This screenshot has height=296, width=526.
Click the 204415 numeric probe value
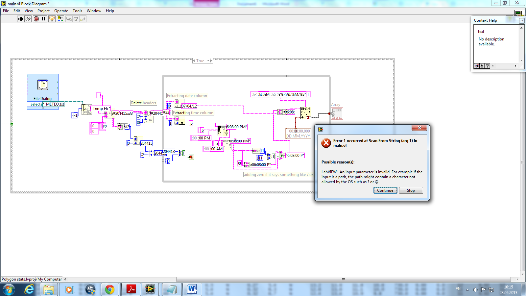pyautogui.click(x=146, y=143)
